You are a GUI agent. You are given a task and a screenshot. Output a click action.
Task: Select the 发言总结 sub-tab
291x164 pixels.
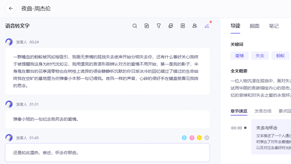[263, 111]
